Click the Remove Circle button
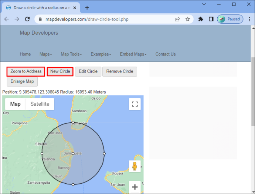The width and height of the screenshot is (255, 194). pyautogui.click(x=120, y=71)
